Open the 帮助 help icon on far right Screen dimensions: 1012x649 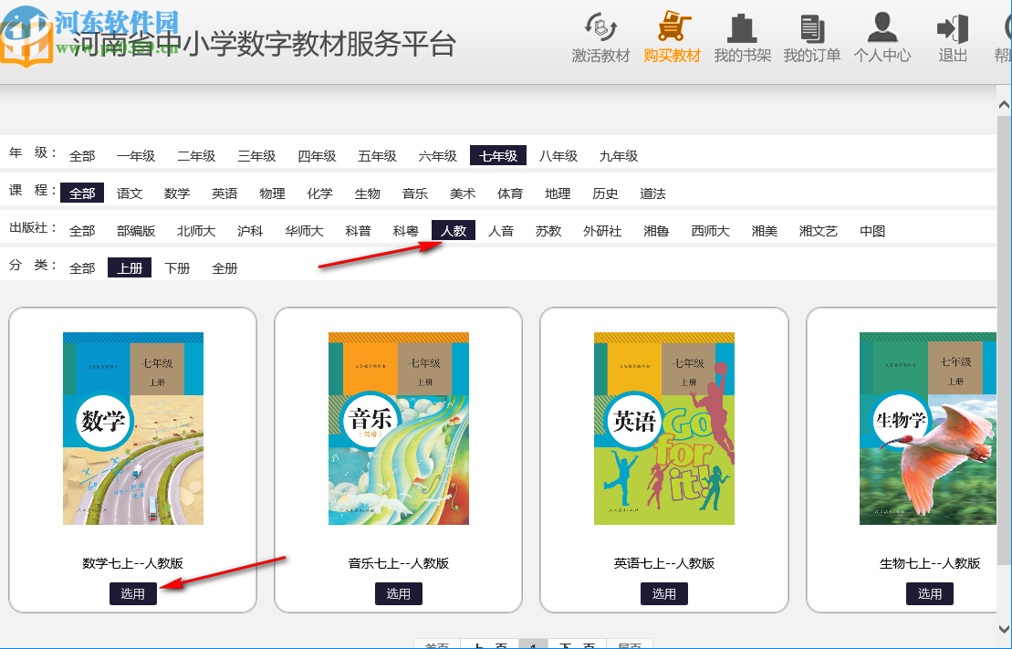pos(1004,35)
